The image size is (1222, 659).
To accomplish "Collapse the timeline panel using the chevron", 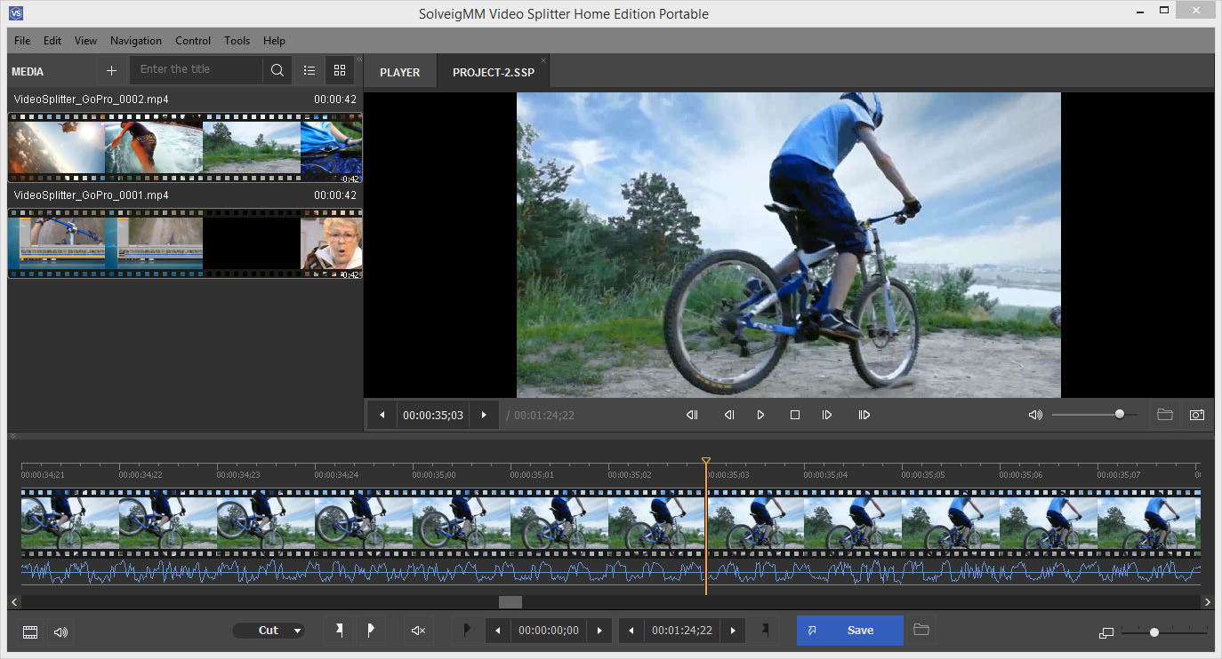I will coord(13,436).
